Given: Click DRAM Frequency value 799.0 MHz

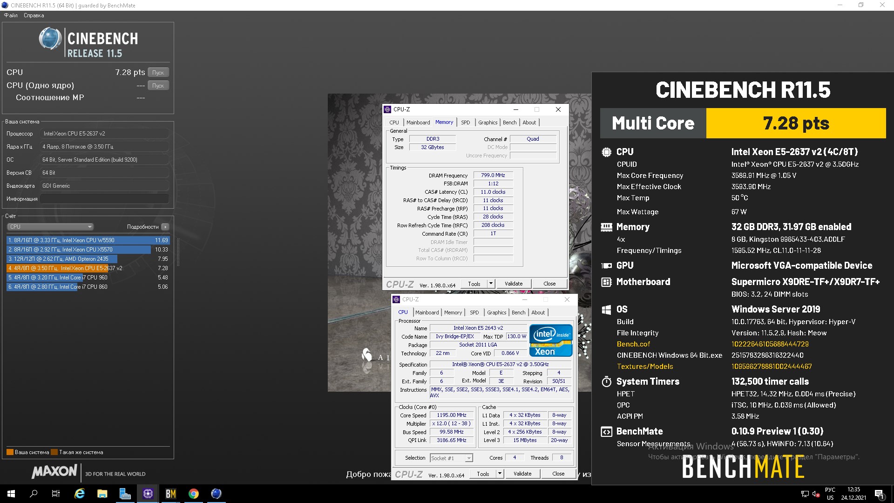Looking at the screenshot, I should pyautogui.click(x=493, y=175).
